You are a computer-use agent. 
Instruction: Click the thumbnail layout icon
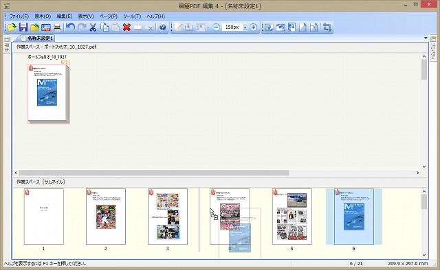click(200, 27)
